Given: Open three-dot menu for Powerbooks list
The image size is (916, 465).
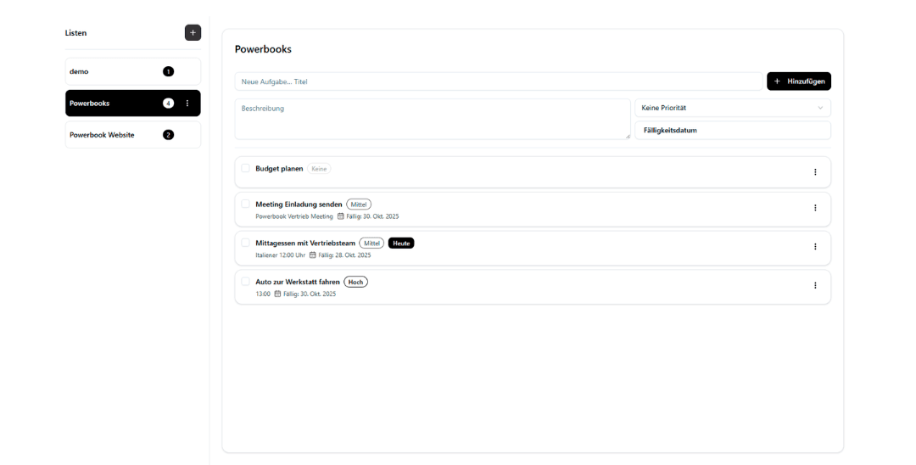Looking at the screenshot, I should point(187,104).
